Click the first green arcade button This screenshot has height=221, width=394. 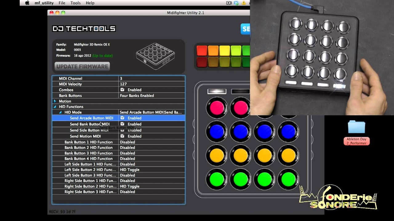pos(217,180)
